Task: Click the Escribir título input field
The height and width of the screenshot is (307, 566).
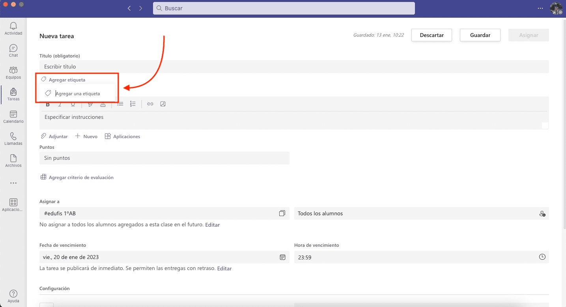Action: tap(294, 67)
